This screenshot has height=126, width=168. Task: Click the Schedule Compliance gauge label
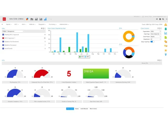15,101
